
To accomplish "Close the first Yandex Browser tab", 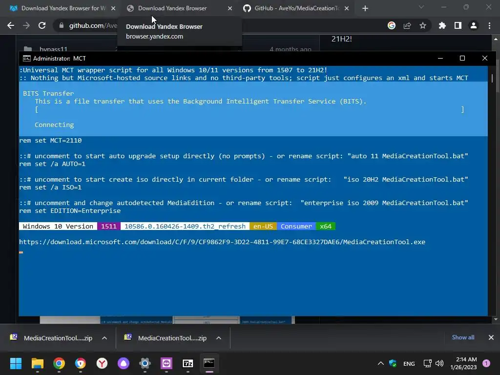I will (113, 8).
